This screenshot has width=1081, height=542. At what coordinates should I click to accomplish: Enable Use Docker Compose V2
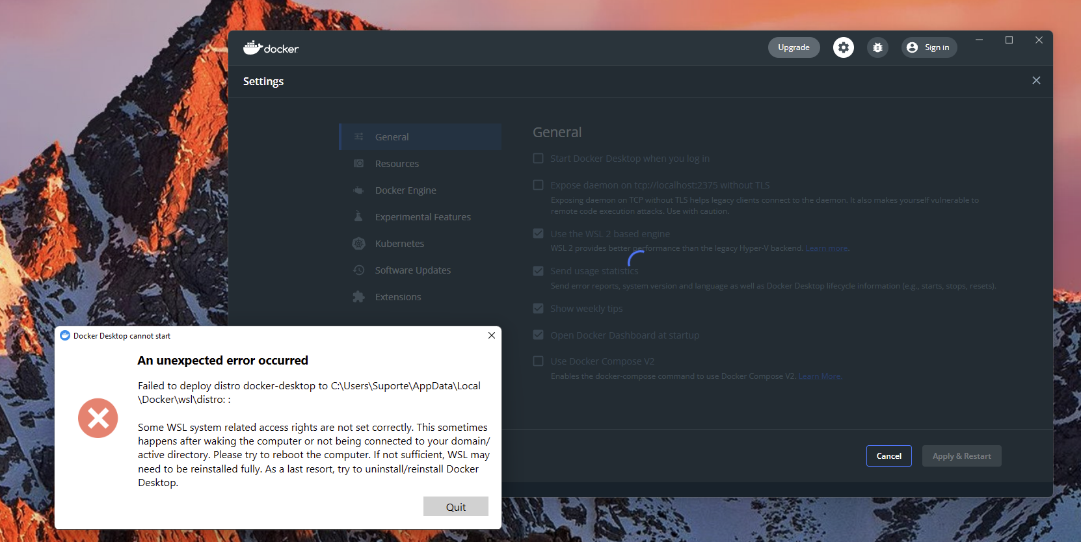[x=538, y=361]
